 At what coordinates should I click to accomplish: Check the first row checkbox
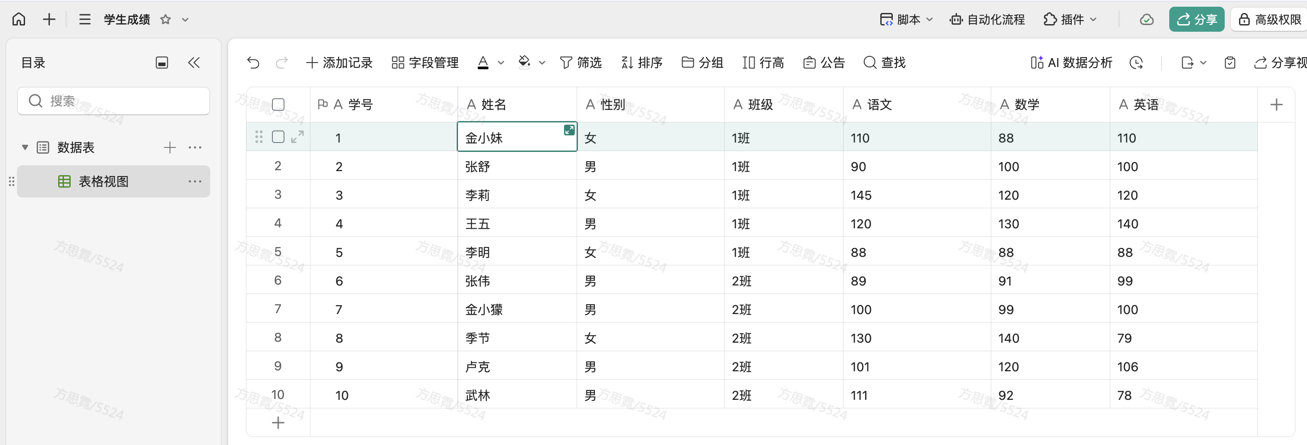click(278, 137)
